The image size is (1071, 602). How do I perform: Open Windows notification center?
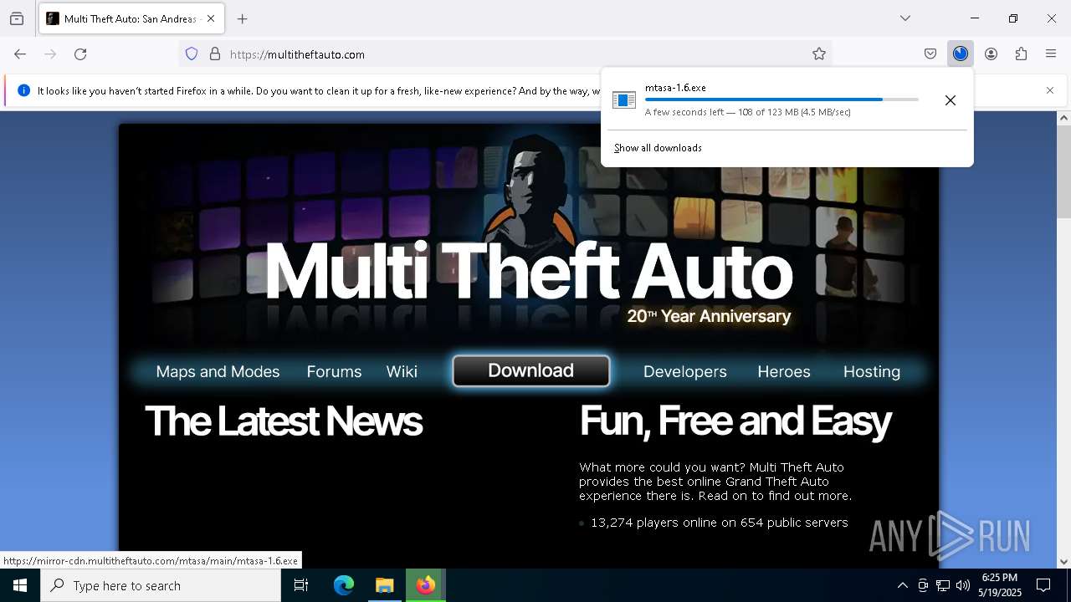pyautogui.click(x=1043, y=585)
